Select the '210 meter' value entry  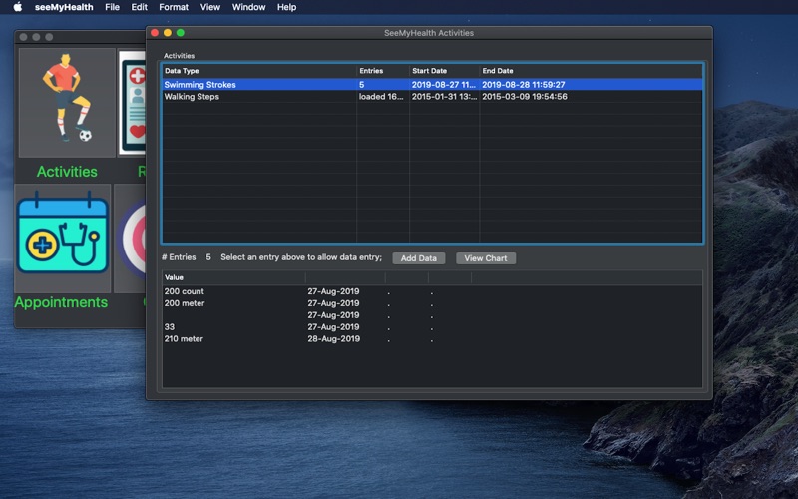(x=184, y=338)
